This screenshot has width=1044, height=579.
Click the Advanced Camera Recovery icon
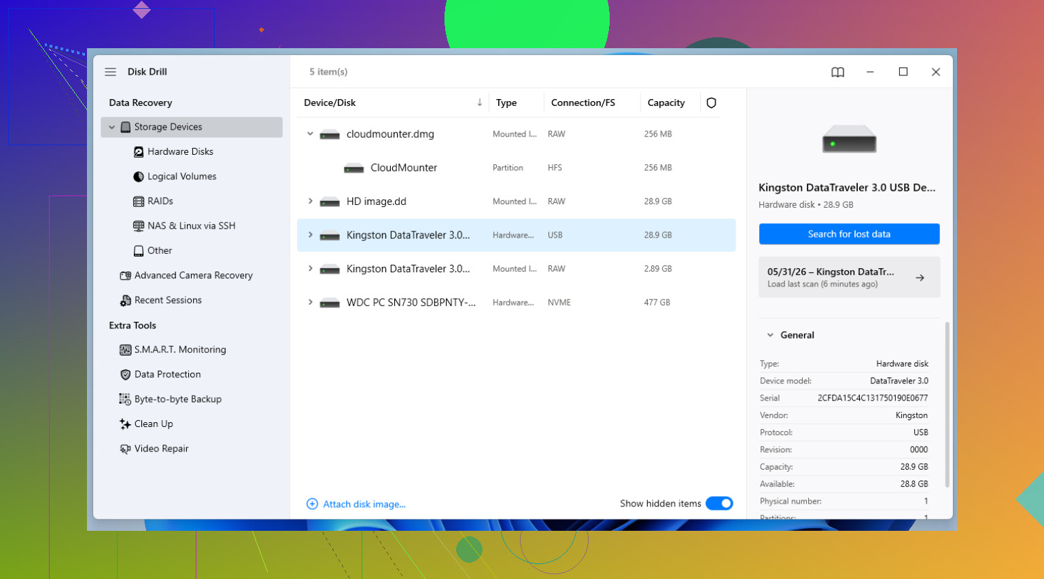[x=125, y=276]
